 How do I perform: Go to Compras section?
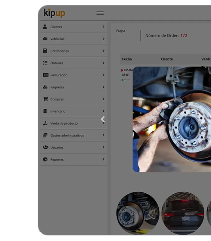pyautogui.click(x=74, y=99)
